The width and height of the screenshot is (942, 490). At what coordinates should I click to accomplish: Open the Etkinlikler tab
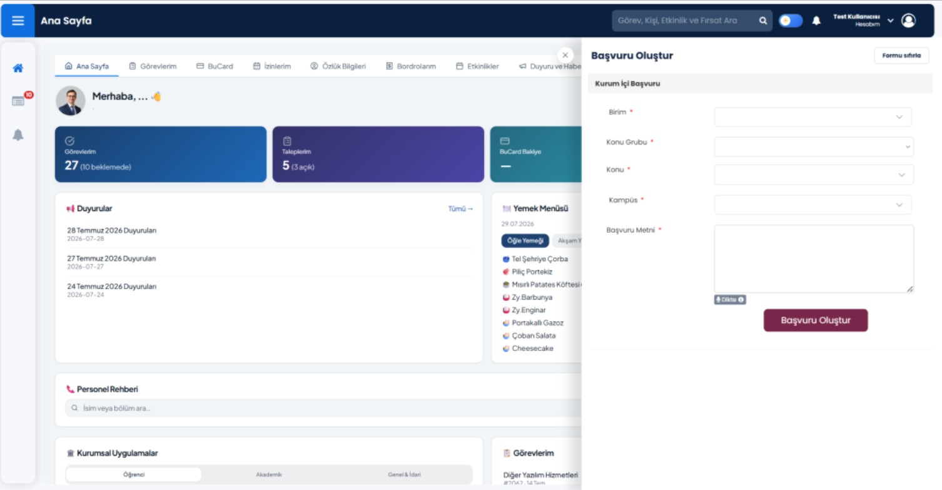click(477, 66)
